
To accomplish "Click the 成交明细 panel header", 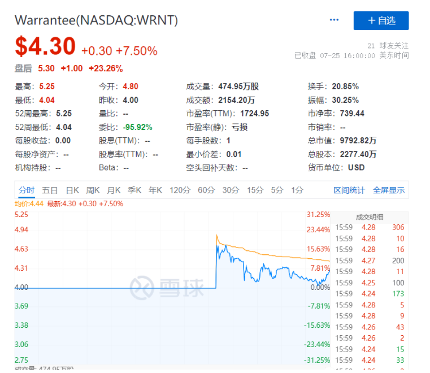I will (x=370, y=217).
